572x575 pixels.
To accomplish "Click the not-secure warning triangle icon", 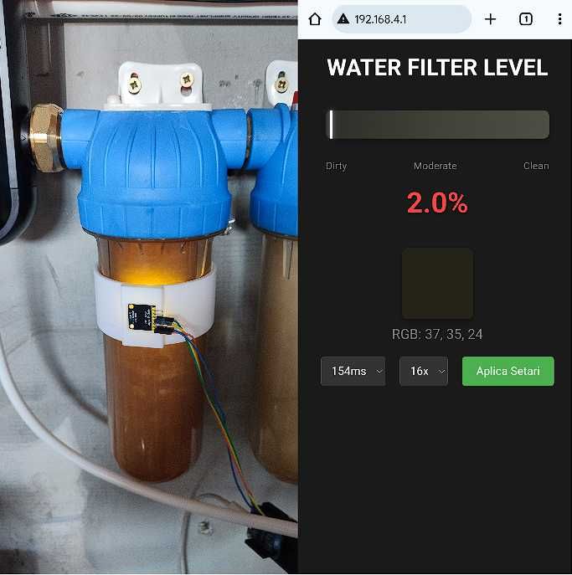I will tap(343, 18).
